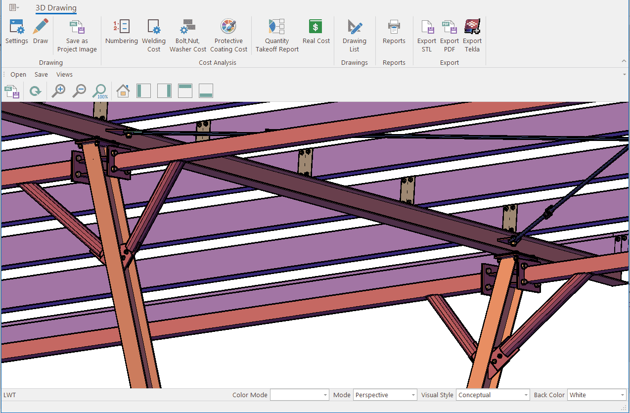Open Bolt, Nut, Washer Cost
The height and width of the screenshot is (413, 630).
[x=188, y=36]
